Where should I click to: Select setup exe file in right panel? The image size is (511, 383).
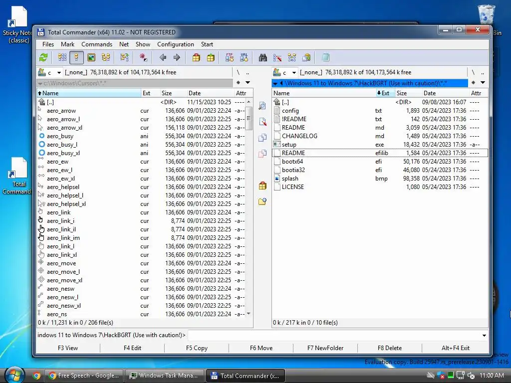(x=380, y=145)
